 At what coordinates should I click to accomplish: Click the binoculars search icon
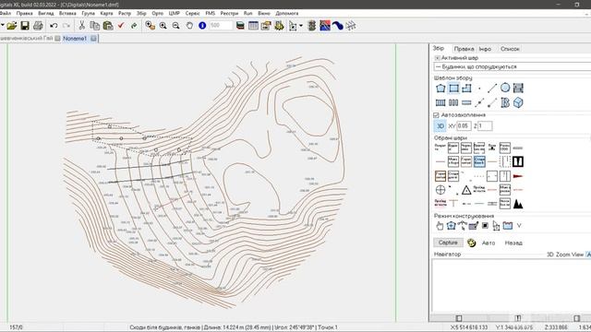pos(279,26)
